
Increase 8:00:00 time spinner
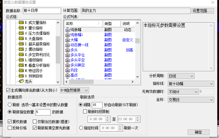click(120, 127)
